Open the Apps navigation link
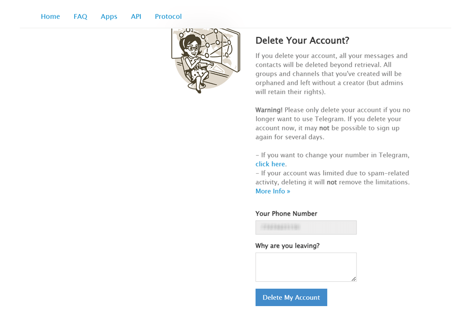Image resolution: width=470 pixels, height=319 pixels. pos(109,17)
